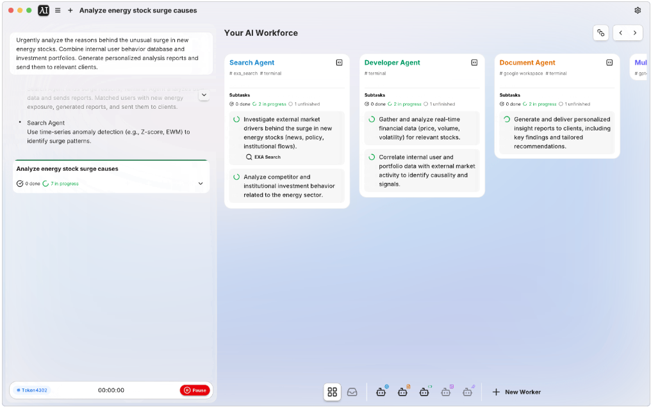Go to previous agent with left arrow
The height and width of the screenshot is (407, 651).
coord(621,33)
